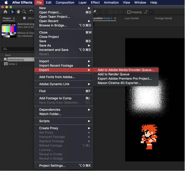
Task: Choose Add to Adobe Media Encoder Queue
Action: click(126, 70)
